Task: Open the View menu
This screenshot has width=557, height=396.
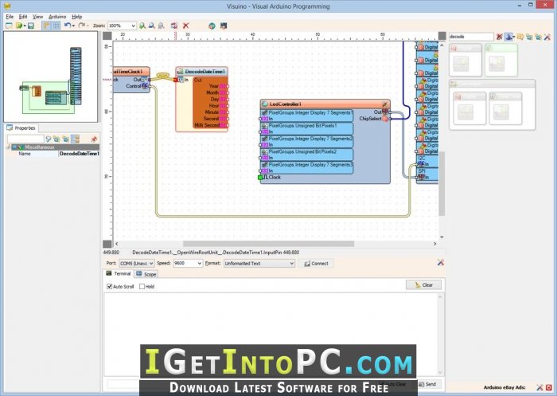Action: pyautogui.click(x=37, y=17)
